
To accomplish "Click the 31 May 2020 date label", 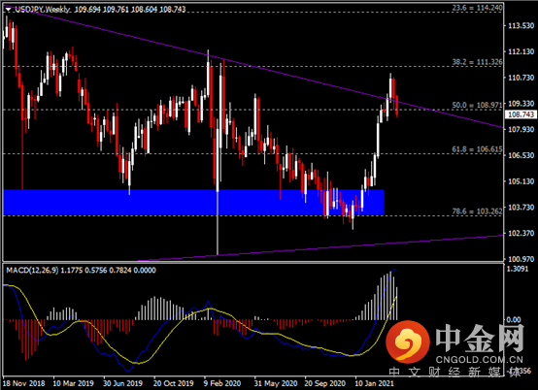I will [x=276, y=383].
